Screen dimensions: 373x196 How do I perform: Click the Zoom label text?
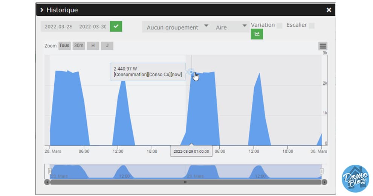coord(50,46)
